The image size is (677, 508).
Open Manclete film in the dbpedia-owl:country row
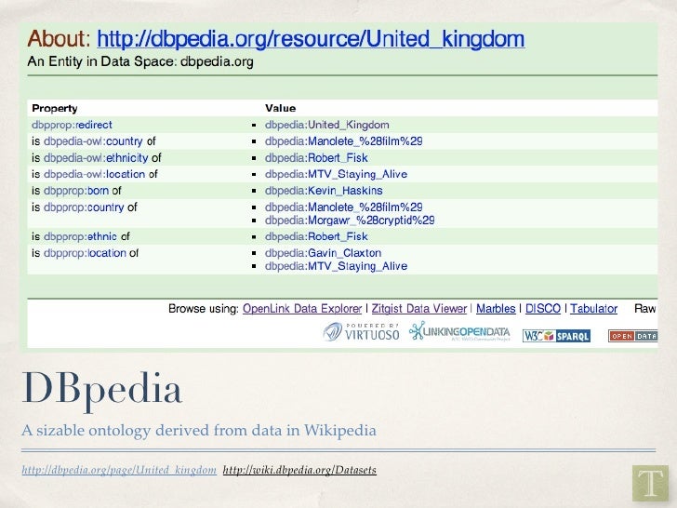coord(344,141)
